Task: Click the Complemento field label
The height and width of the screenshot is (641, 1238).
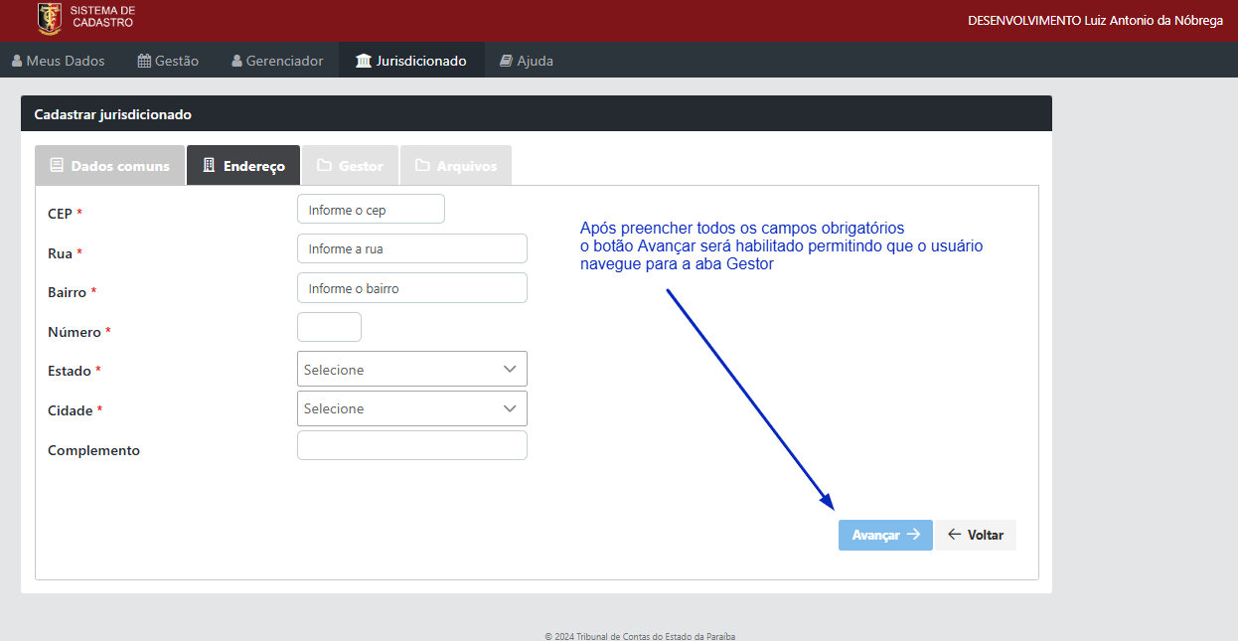Action: [93, 450]
